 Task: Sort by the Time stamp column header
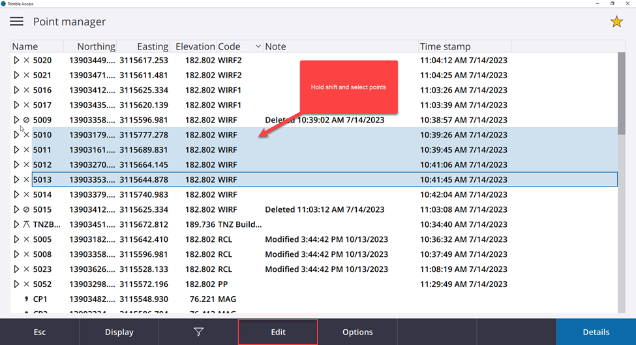[x=445, y=46]
